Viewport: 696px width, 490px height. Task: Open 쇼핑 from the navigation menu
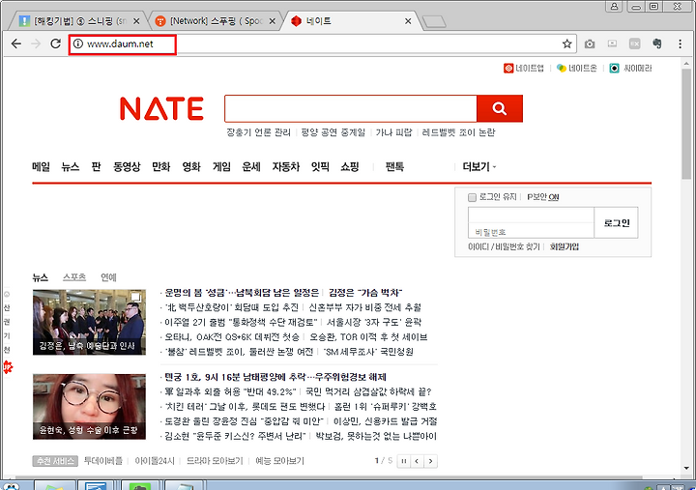click(349, 167)
